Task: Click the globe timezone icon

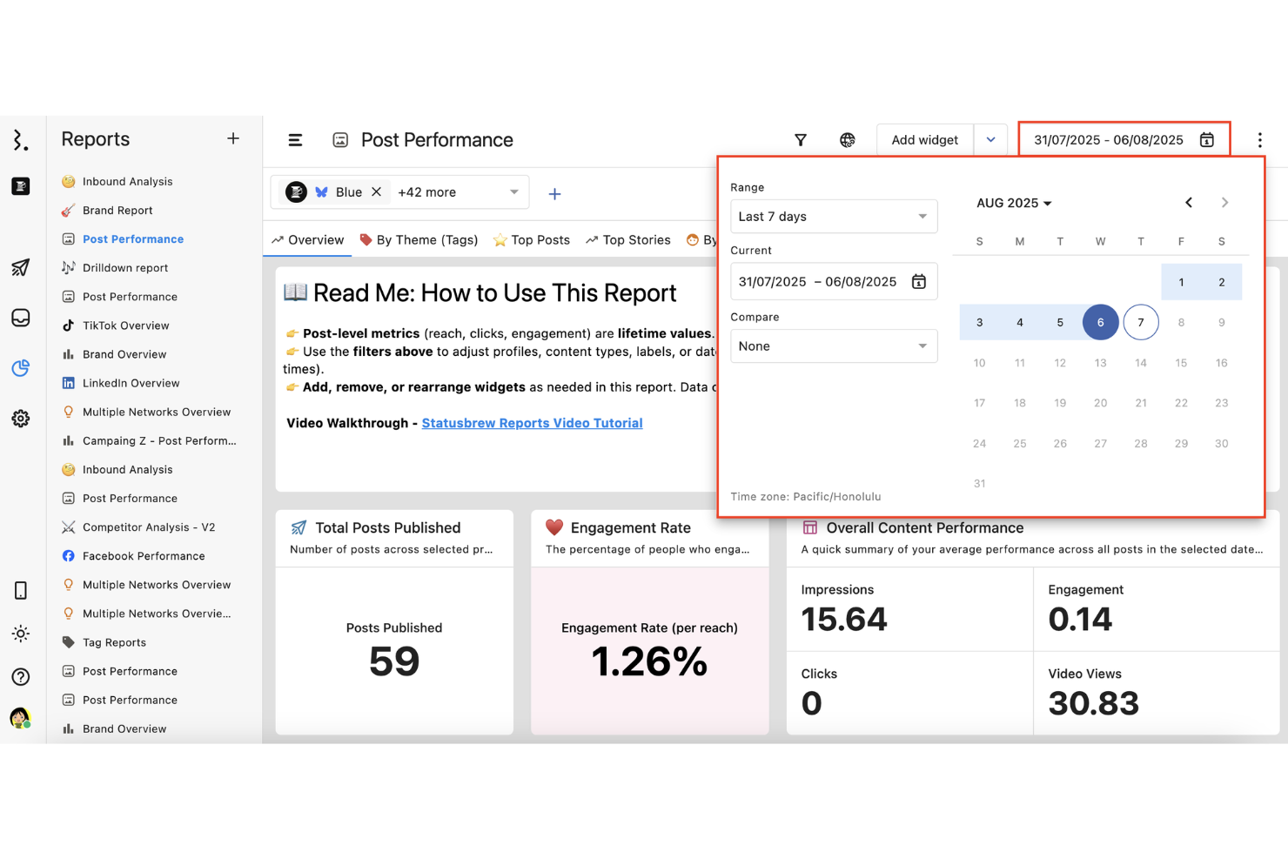Action: 847,140
